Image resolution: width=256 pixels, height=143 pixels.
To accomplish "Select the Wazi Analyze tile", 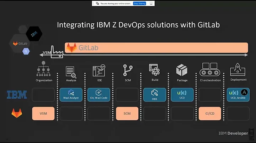I will pos(71,95).
